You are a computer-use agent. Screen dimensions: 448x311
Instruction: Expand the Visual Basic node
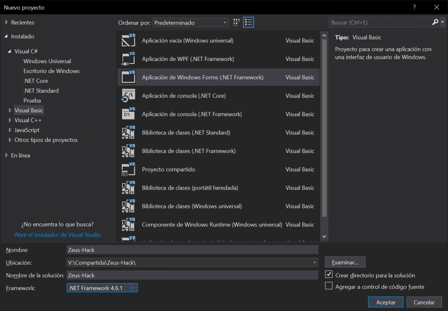pyautogui.click(x=10, y=110)
